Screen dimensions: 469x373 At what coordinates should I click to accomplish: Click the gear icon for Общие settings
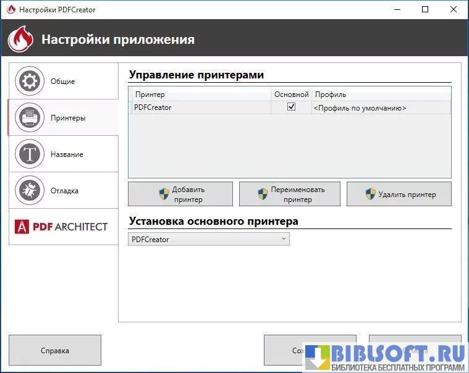tap(30, 81)
